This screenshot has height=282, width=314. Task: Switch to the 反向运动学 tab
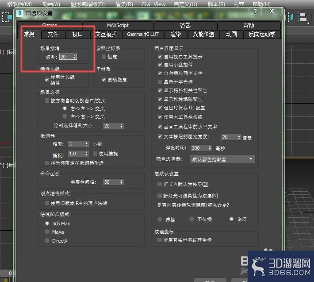pos(262,34)
